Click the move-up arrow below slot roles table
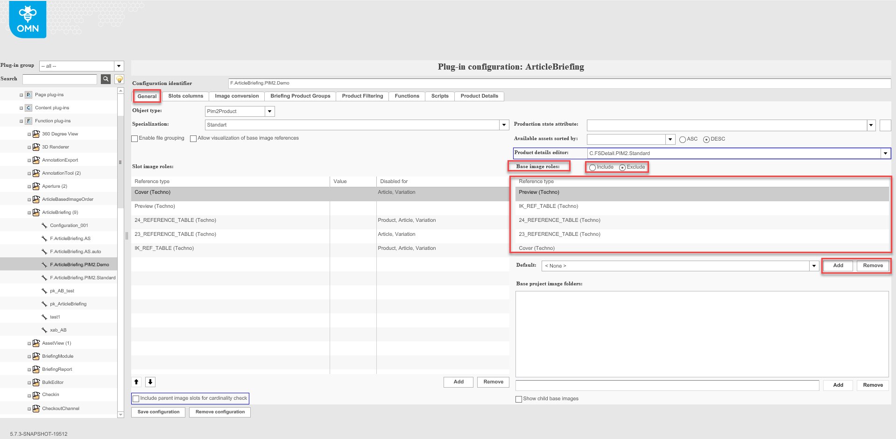 point(136,382)
